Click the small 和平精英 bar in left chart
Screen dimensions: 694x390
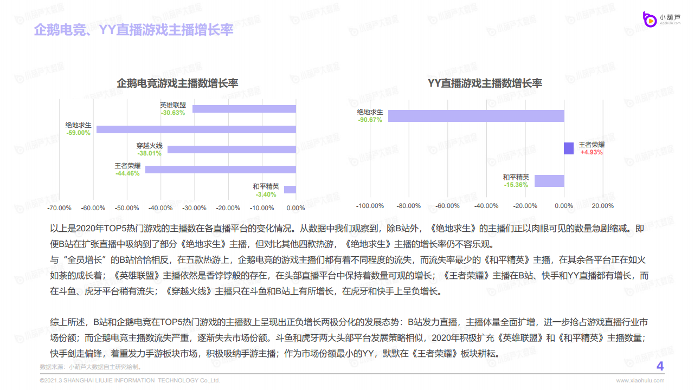coord(290,190)
